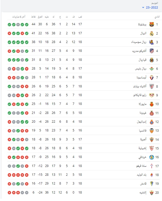162x201 pixels.
Task: Click the Atlético Madrid crest icon
Action: [x=152, y=51]
